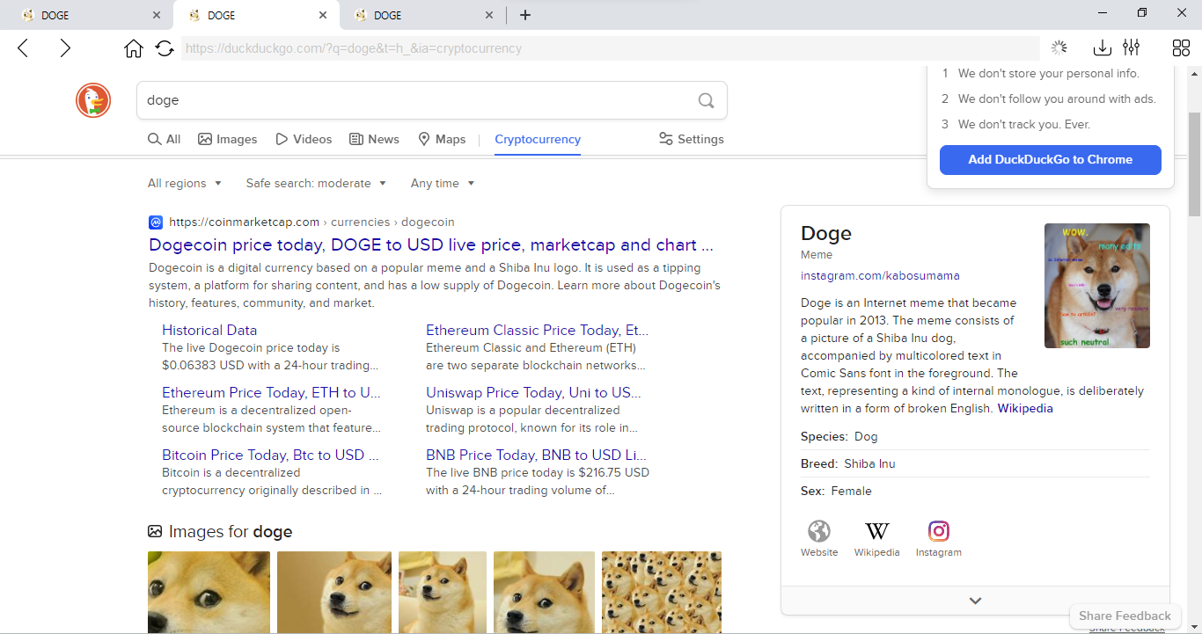Viewport: 1202px width, 634px height.
Task: Open the grid apps icon
Action: pos(1181,48)
